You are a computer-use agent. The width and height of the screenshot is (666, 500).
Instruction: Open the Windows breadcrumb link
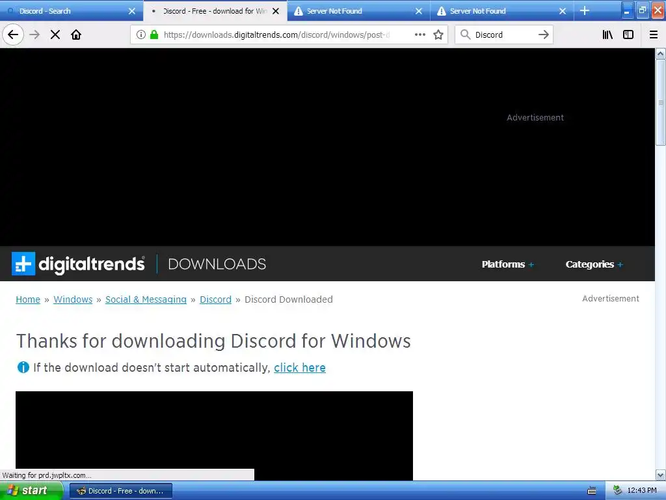(x=73, y=299)
